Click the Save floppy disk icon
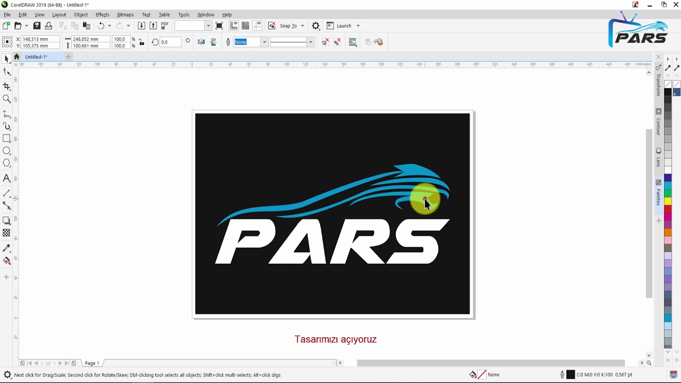Viewport: 681px width, 383px height. coord(37,26)
